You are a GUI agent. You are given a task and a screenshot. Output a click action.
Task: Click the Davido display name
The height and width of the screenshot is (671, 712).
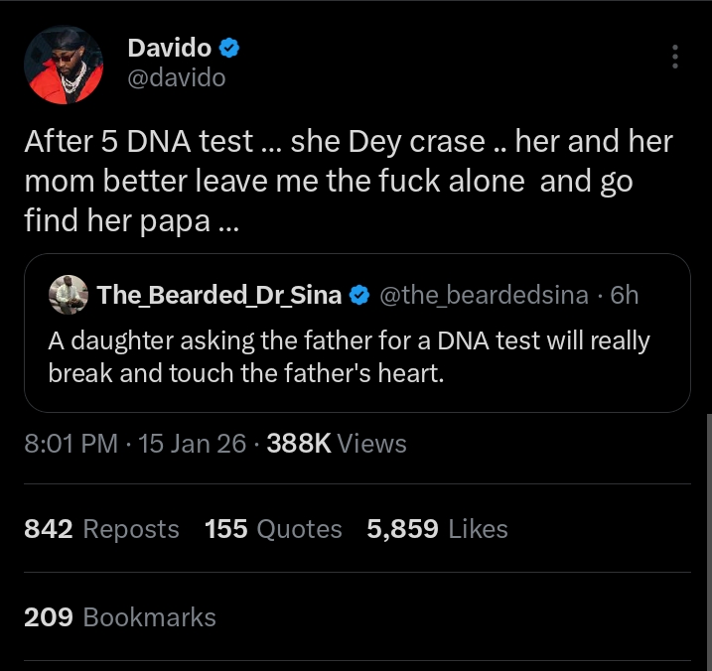[x=170, y=48]
